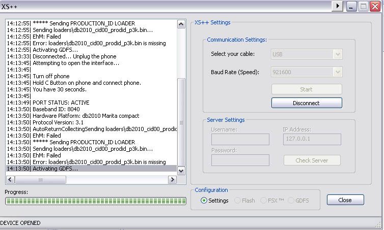
Task: Click the green progress bar
Action: click(x=96, y=201)
